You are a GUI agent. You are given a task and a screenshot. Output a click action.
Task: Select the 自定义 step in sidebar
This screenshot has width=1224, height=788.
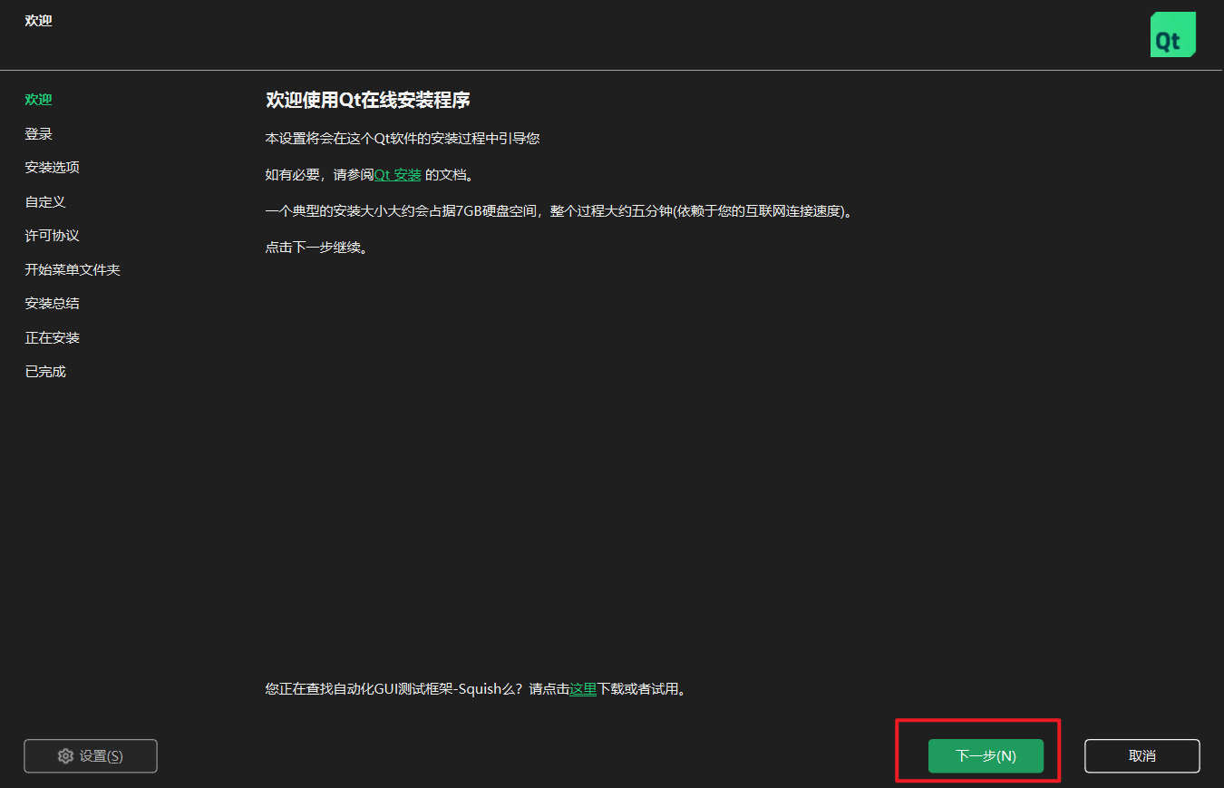coord(45,202)
